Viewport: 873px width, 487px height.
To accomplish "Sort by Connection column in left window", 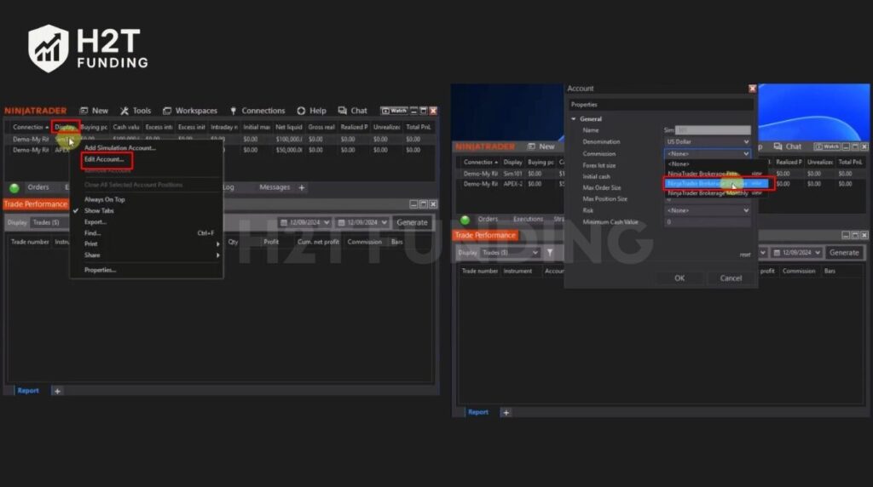I will pos(30,128).
